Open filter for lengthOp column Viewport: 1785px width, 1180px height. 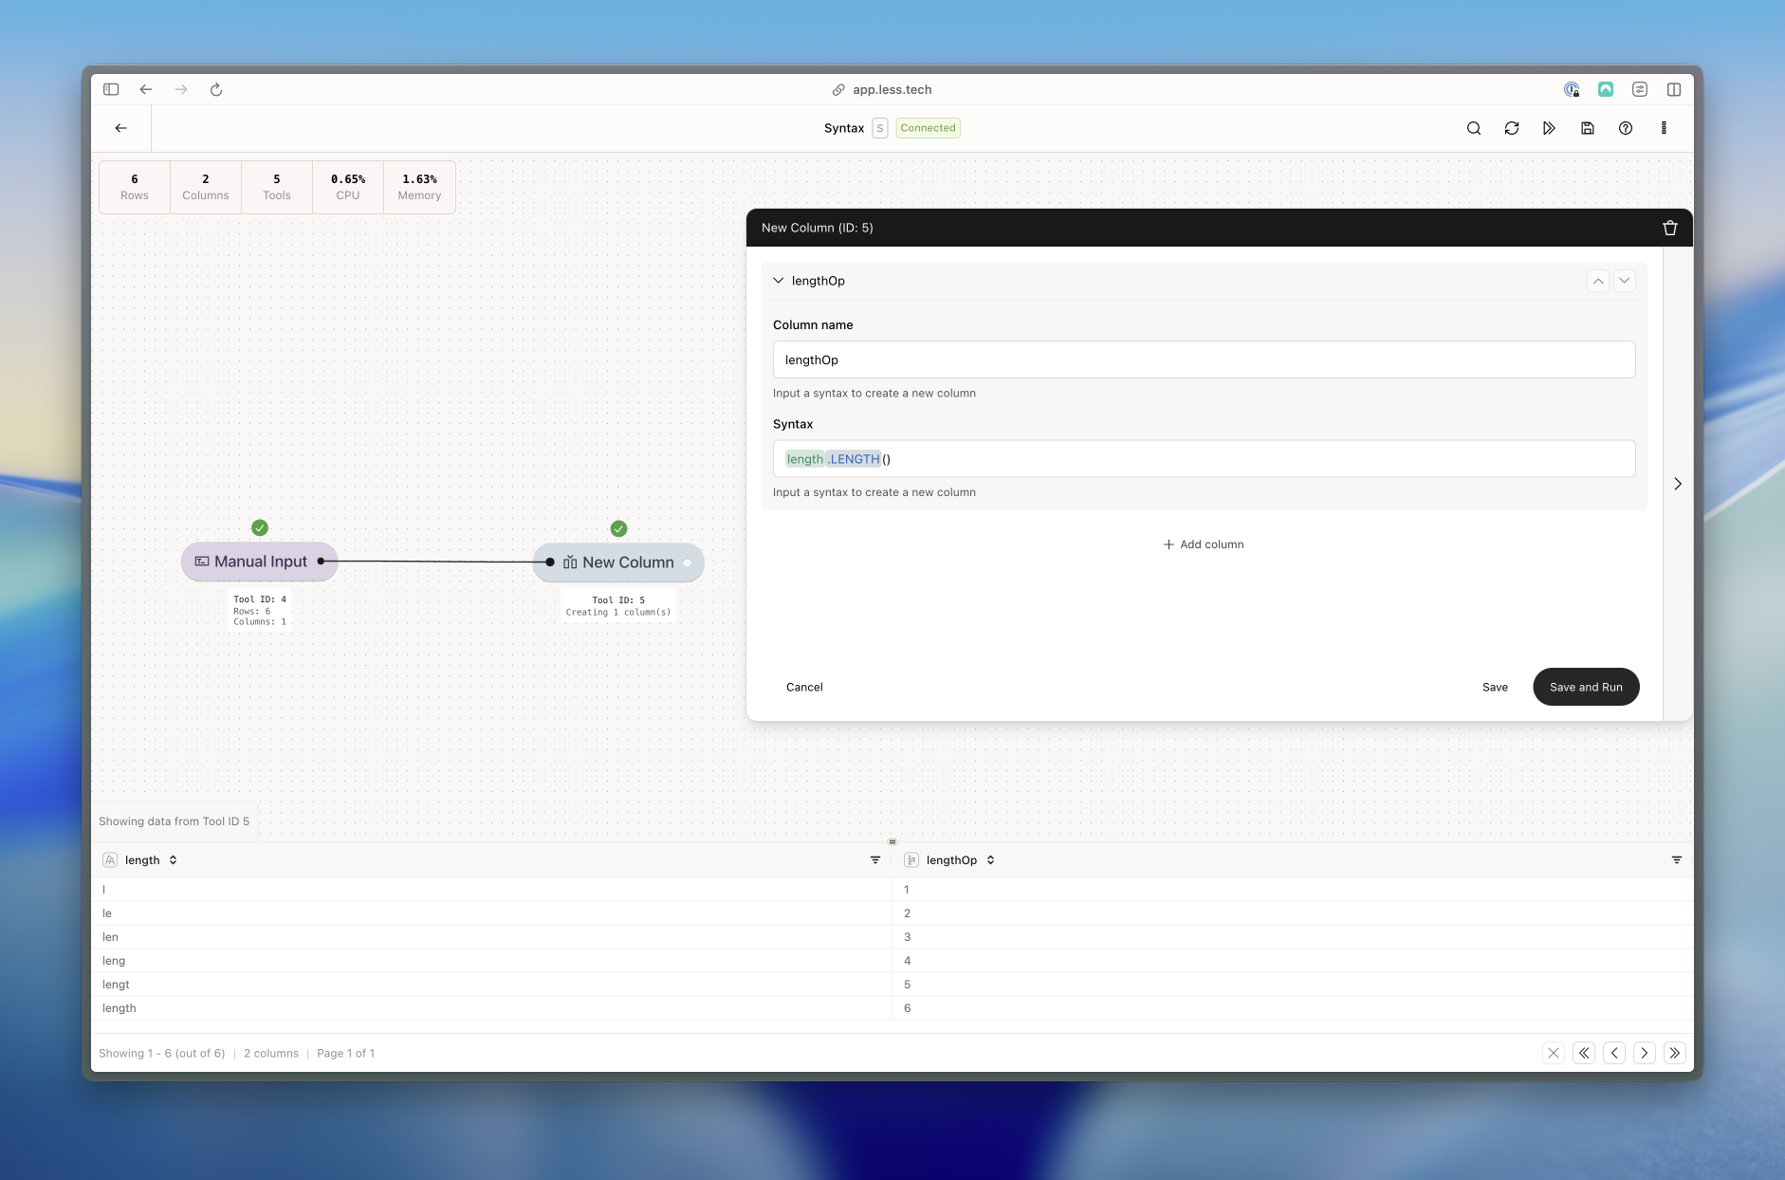[x=1677, y=860]
